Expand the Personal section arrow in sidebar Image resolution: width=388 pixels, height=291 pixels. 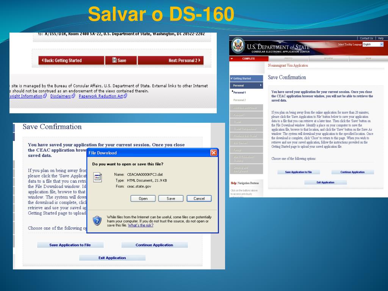pyautogui.click(x=261, y=85)
